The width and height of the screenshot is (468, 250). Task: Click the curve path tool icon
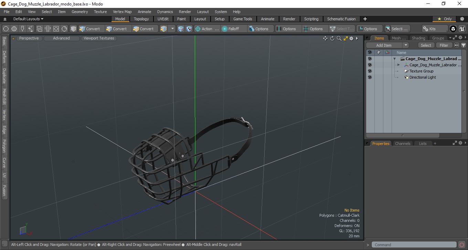pyautogui.click(x=31, y=29)
